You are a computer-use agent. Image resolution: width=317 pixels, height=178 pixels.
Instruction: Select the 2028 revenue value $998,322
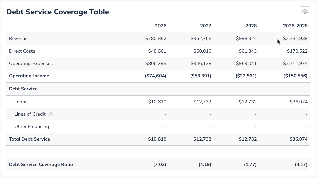point(246,38)
